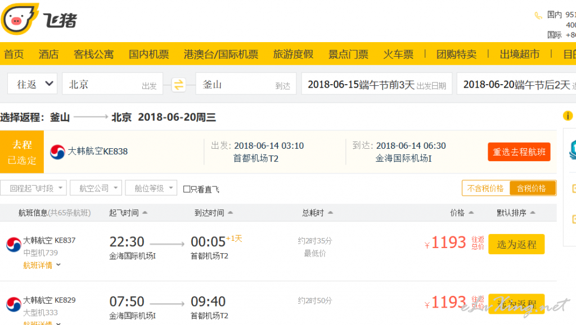This screenshot has width=576, height=325.
Task: Open the 旅游度假 nav item
Action: 293,54
